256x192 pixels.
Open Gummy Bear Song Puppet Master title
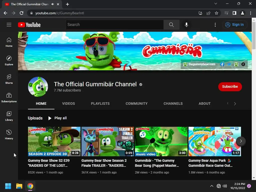point(157,163)
